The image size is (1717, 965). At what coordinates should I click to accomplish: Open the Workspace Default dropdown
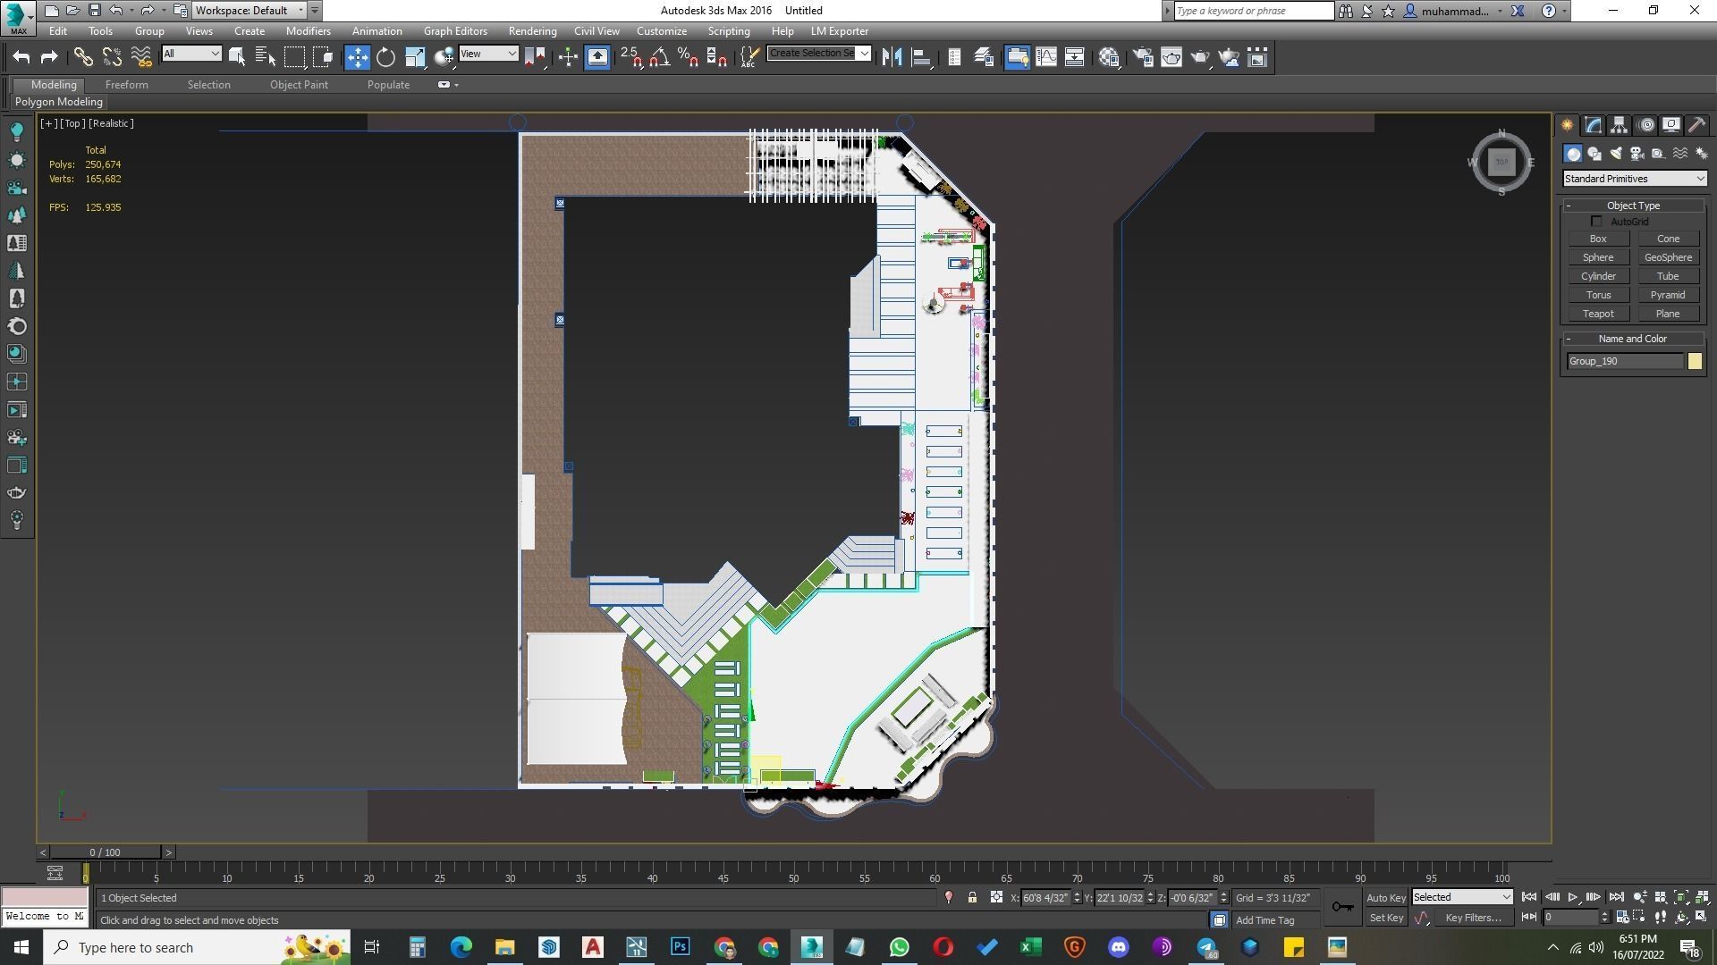(250, 11)
